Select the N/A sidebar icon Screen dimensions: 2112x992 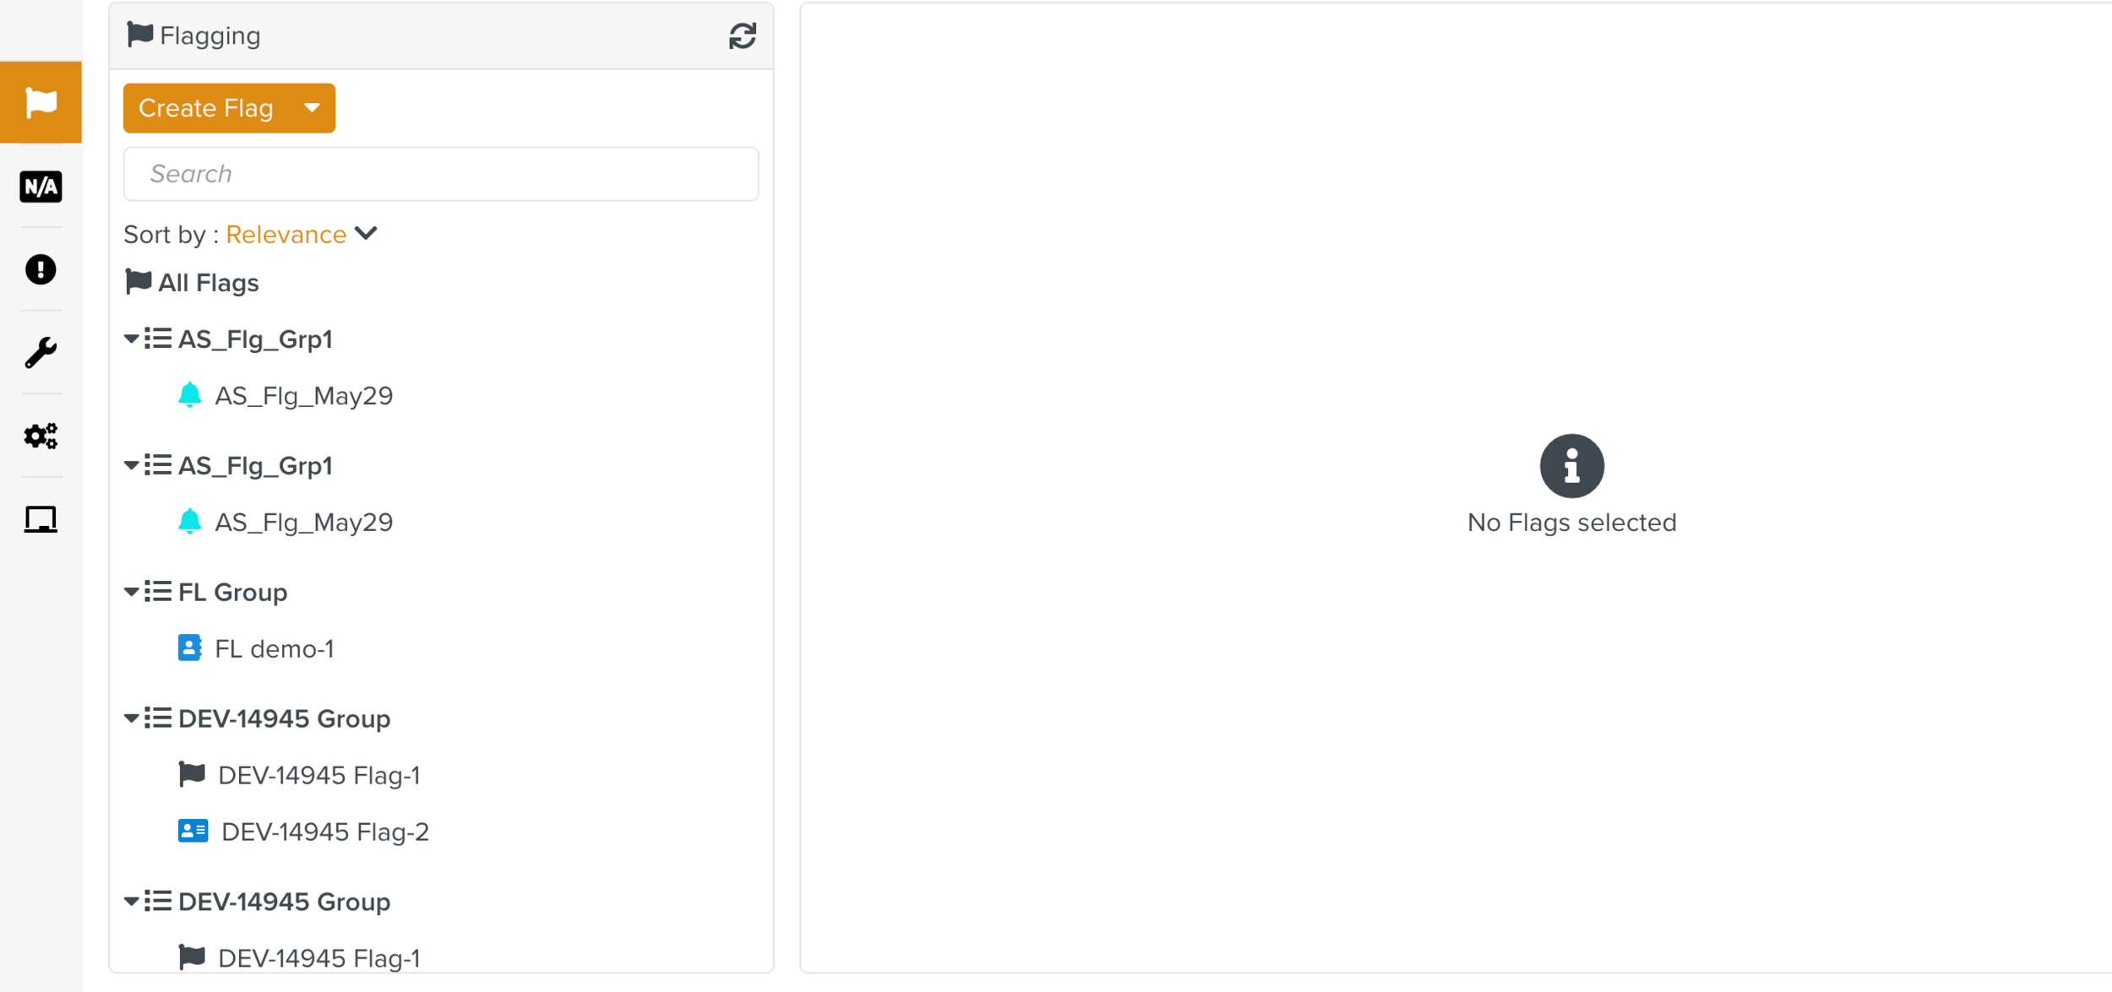click(x=40, y=187)
